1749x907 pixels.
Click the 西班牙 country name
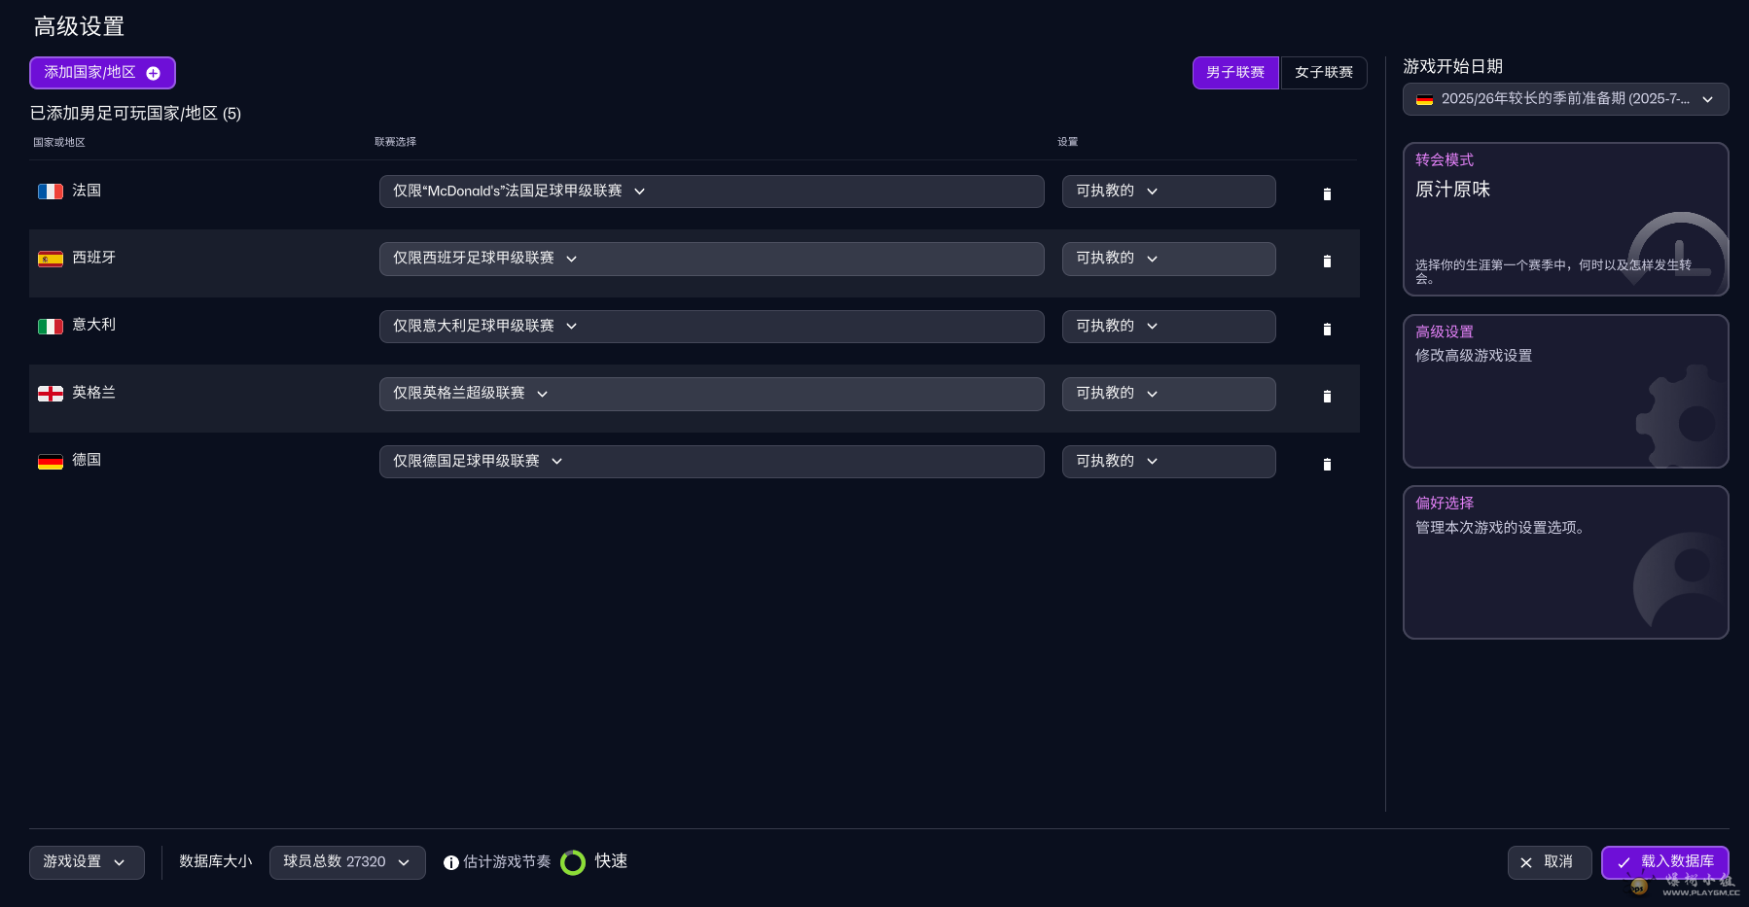point(93,258)
